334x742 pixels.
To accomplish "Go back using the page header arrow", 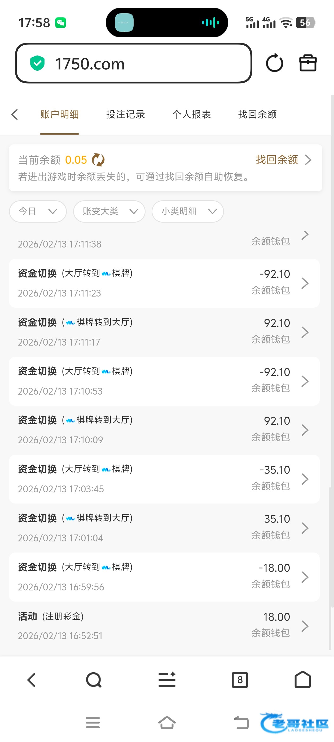I will [x=15, y=114].
